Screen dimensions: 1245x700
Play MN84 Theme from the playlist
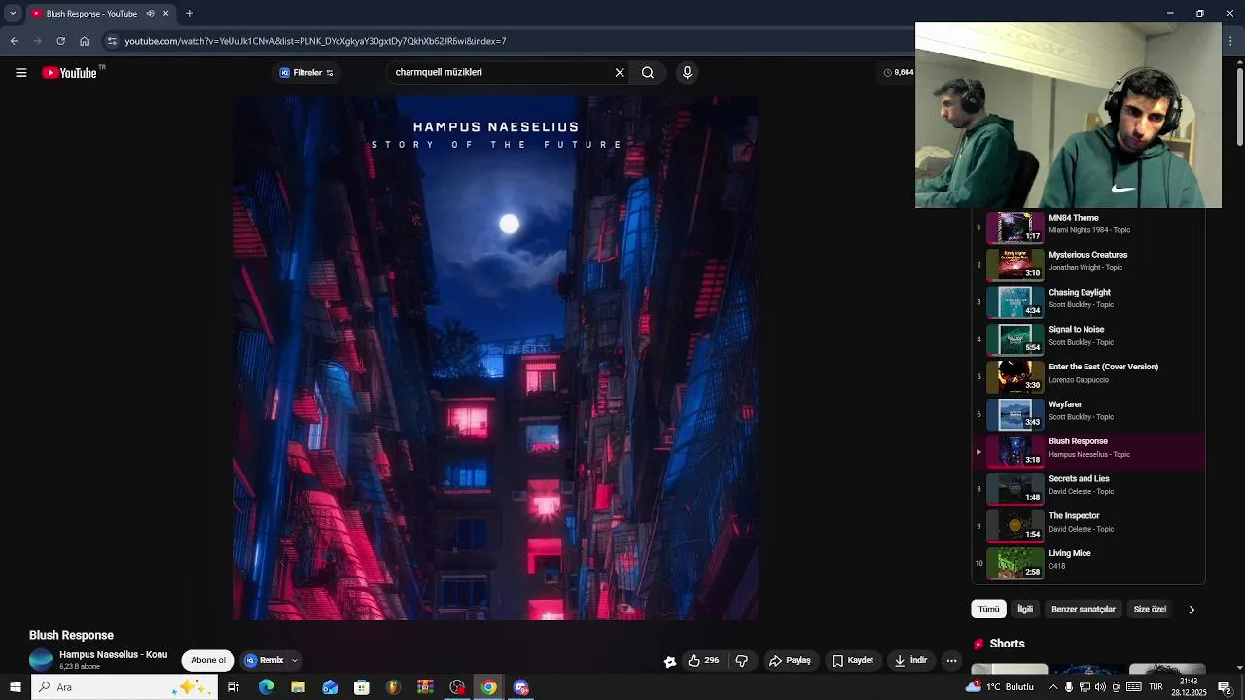1088,227
